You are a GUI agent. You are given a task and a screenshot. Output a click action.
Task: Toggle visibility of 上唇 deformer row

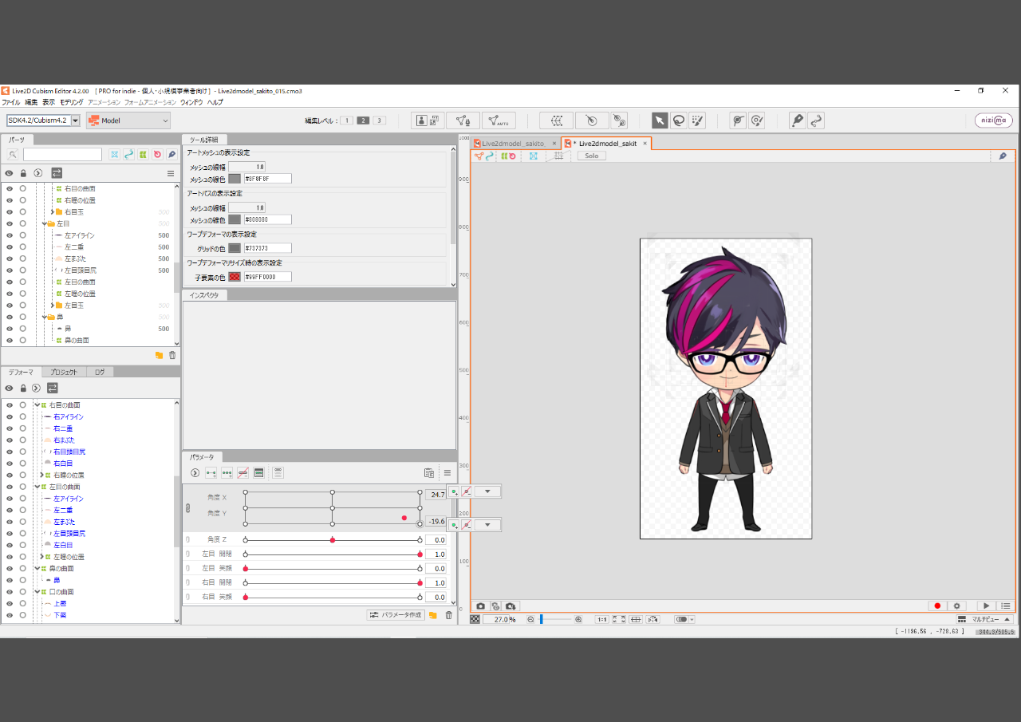pos(10,603)
